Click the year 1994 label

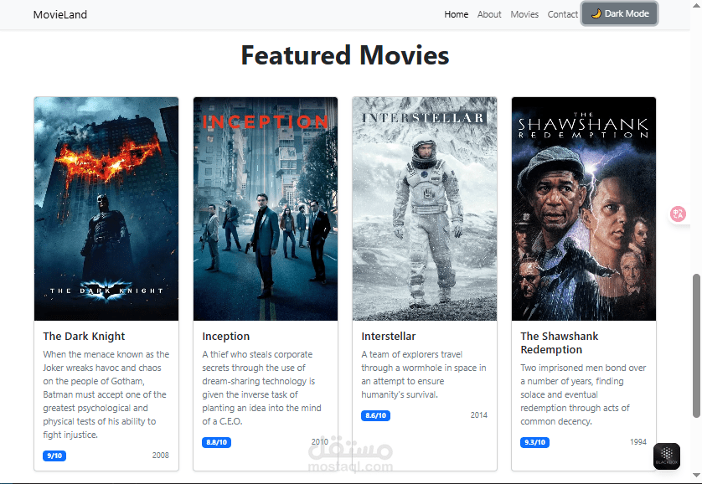pos(638,442)
